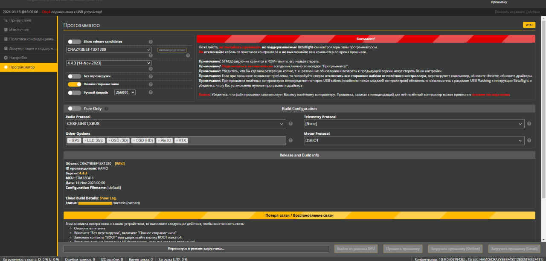This screenshot has width=546, height=261.
Task: Expand the Radio Protocol dropdown
Action: click(x=176, y=124)
